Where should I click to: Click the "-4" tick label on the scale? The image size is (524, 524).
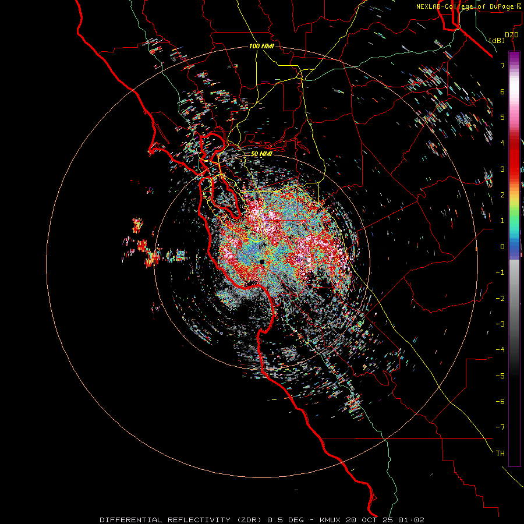(x=500, y=350)
